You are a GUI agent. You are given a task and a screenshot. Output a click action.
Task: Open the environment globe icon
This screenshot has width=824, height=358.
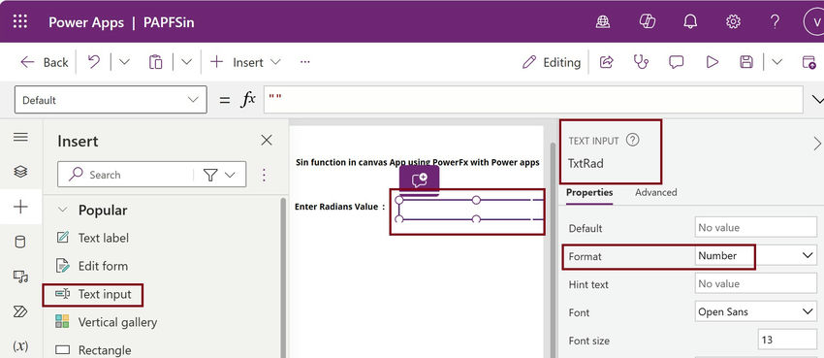tap(602, 21)
